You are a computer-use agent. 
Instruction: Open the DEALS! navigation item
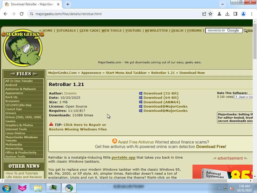coord(177,31)
